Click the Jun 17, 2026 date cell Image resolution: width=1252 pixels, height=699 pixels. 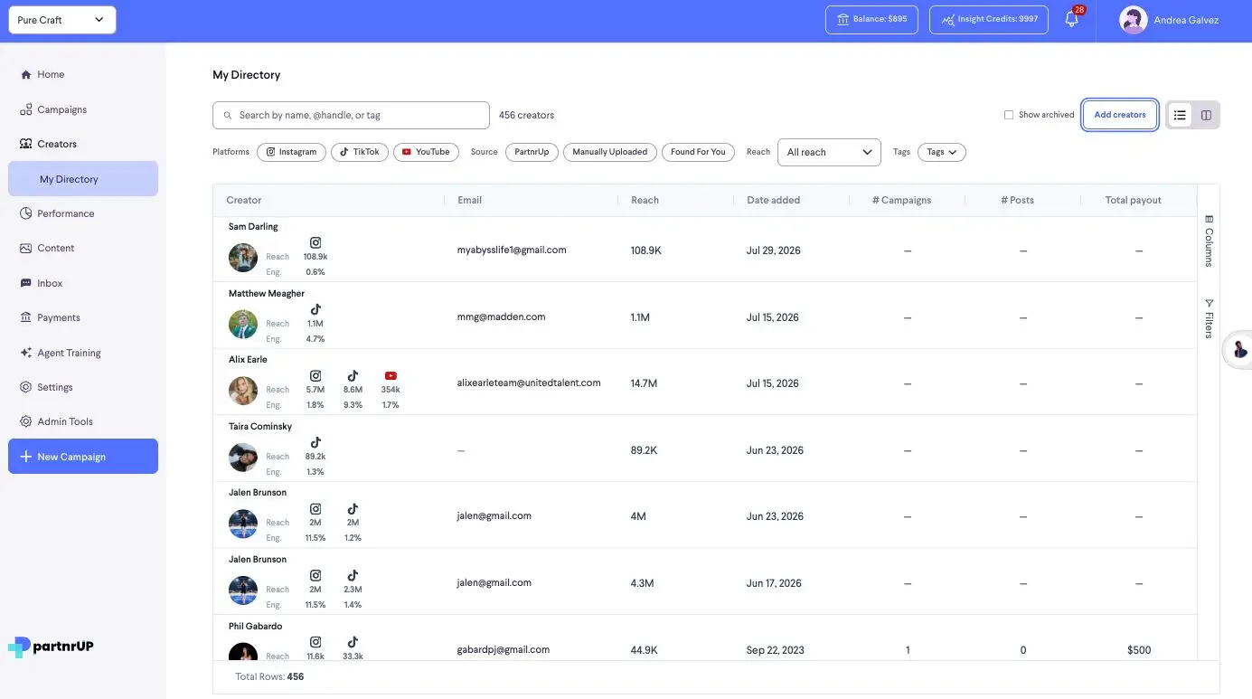(x=774, y=583)
